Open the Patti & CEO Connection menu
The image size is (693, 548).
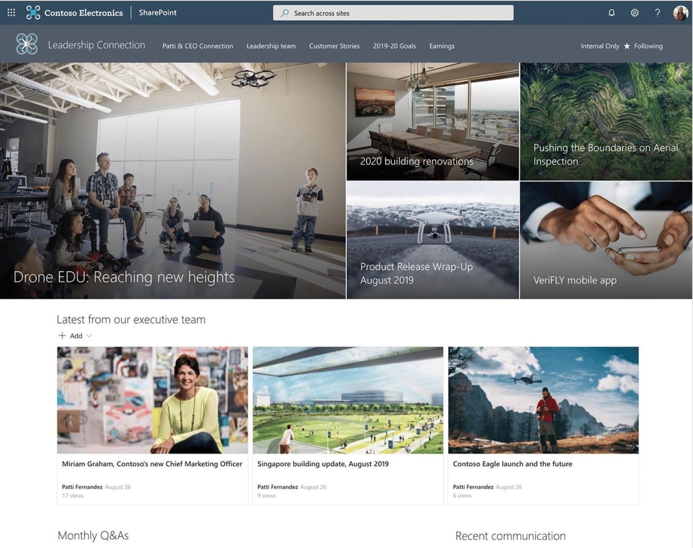tap(197, 46)
